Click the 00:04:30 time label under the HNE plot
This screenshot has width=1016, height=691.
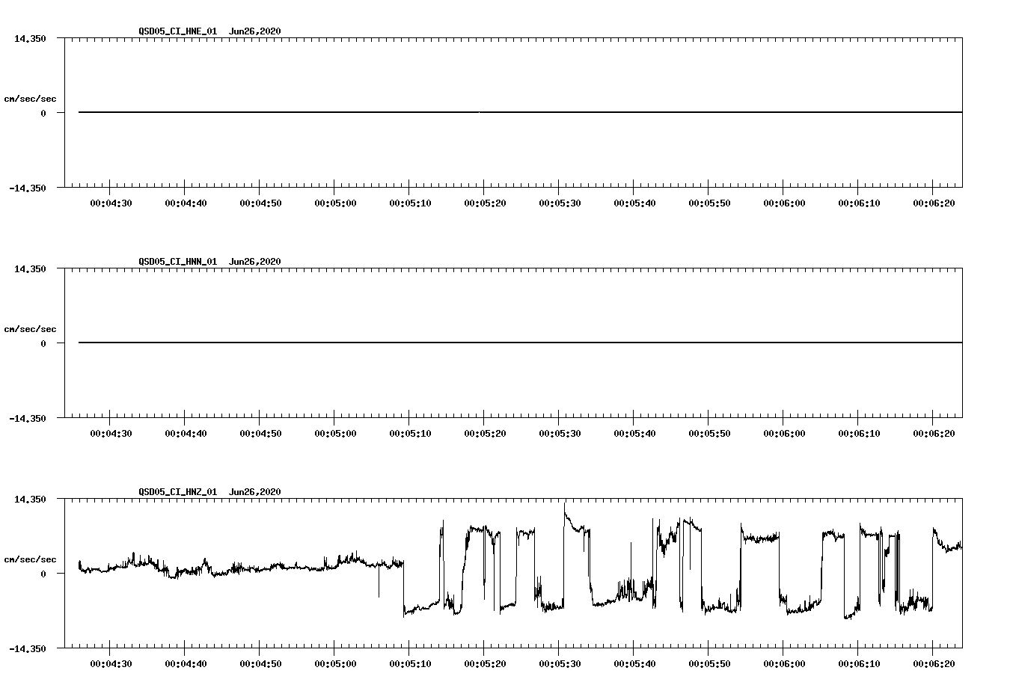click(x=111, y=203)
